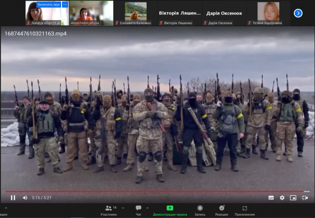
Task: Toggle subtitles in the video player
Action: tap(271, 198)
